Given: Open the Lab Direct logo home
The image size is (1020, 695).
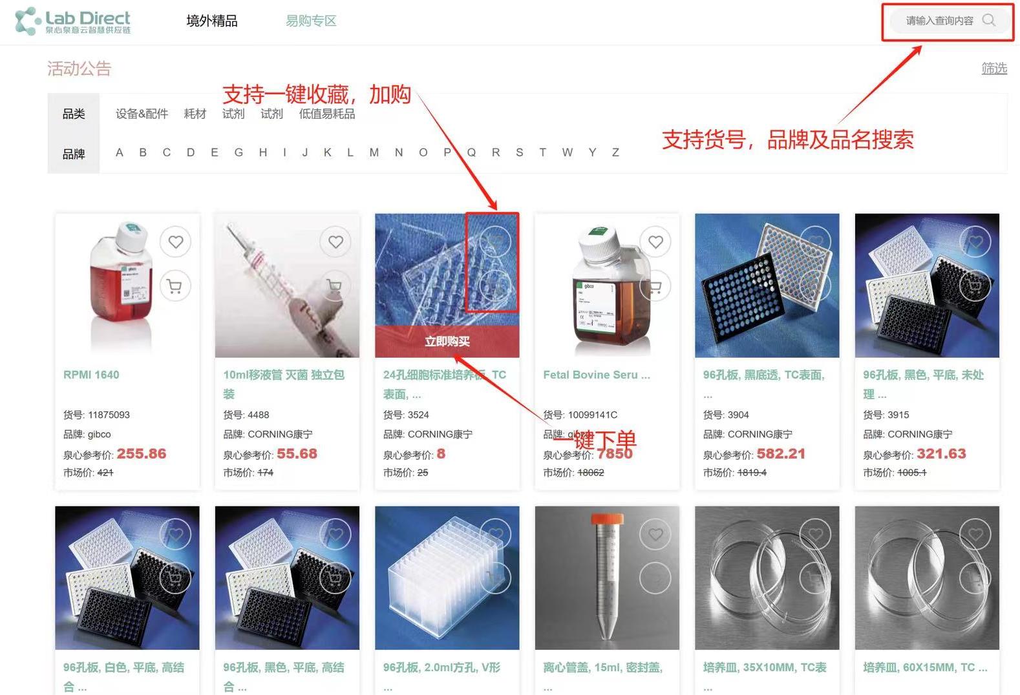Looking at the screenshot, I should [72, 21].
